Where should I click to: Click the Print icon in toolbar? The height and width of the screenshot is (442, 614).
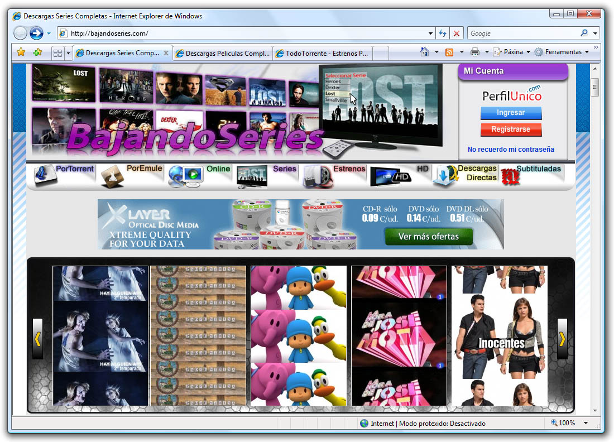pyautogui.click(x=475, y=52)
